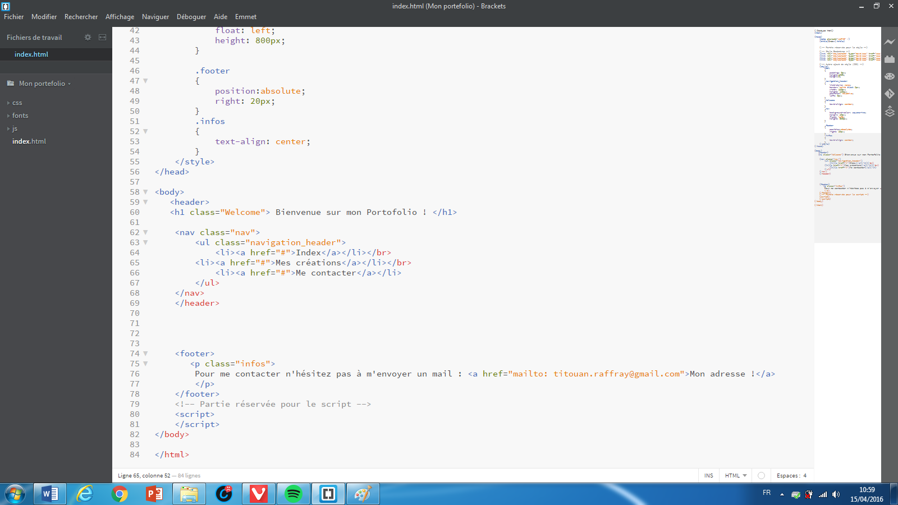The height and width of the screenshot is (505, 898).
Task: Click the network signal tray icon
Action: pos(823,494)
